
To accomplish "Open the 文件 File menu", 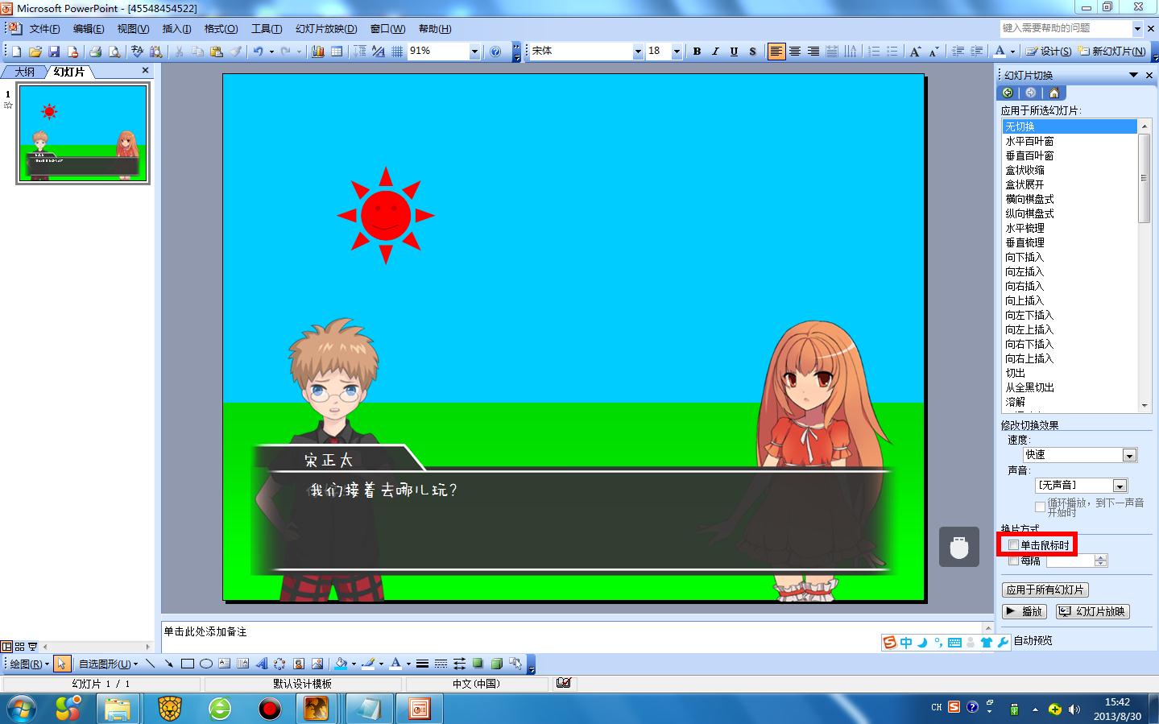I will point(44,29).
